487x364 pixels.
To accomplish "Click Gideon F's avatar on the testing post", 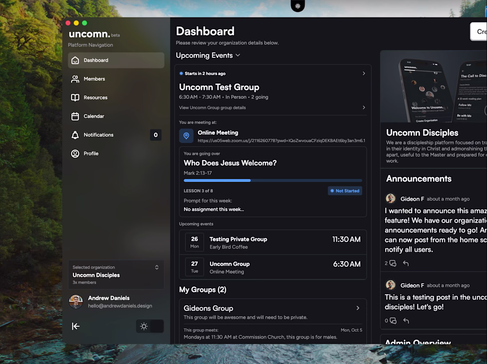I will click(x=390, y=284).
